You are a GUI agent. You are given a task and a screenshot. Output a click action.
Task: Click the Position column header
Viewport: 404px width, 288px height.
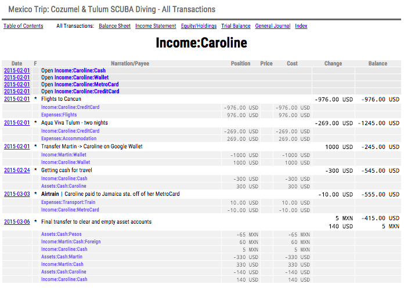point(240,64)
